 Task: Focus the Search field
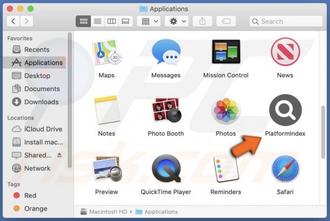[x=286, y=21]
